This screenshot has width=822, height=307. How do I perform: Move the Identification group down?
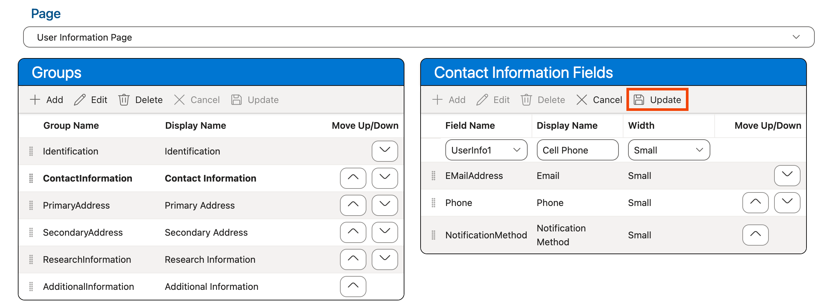[385, 151]
